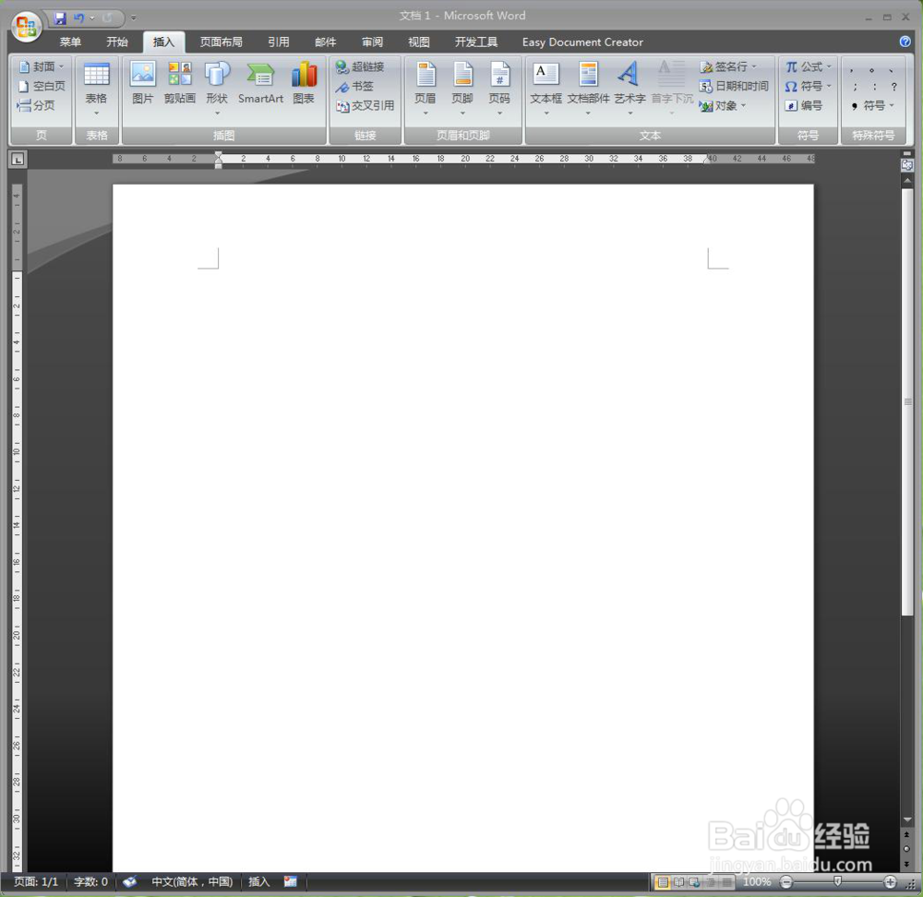Insert a hyperlink (超链接)

click(360, 66)
